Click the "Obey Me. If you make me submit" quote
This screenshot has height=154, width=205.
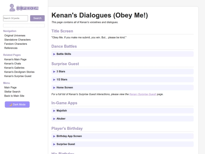click(x=89, y=37)
